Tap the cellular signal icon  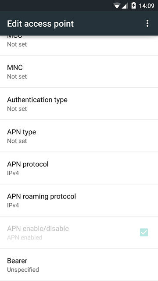125,6
